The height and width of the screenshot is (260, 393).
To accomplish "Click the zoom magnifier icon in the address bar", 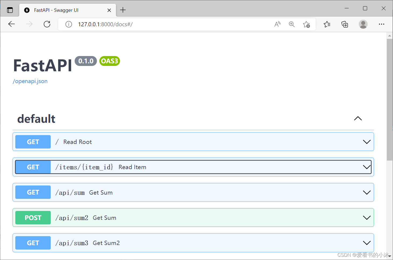I will click(x=292, y=24).
